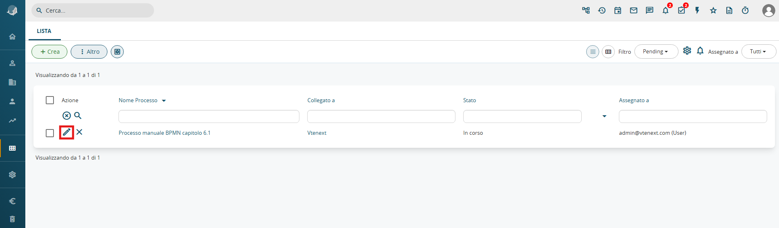
Task: Open the Home icon in sidebar
Action: [x=12, y=37]
